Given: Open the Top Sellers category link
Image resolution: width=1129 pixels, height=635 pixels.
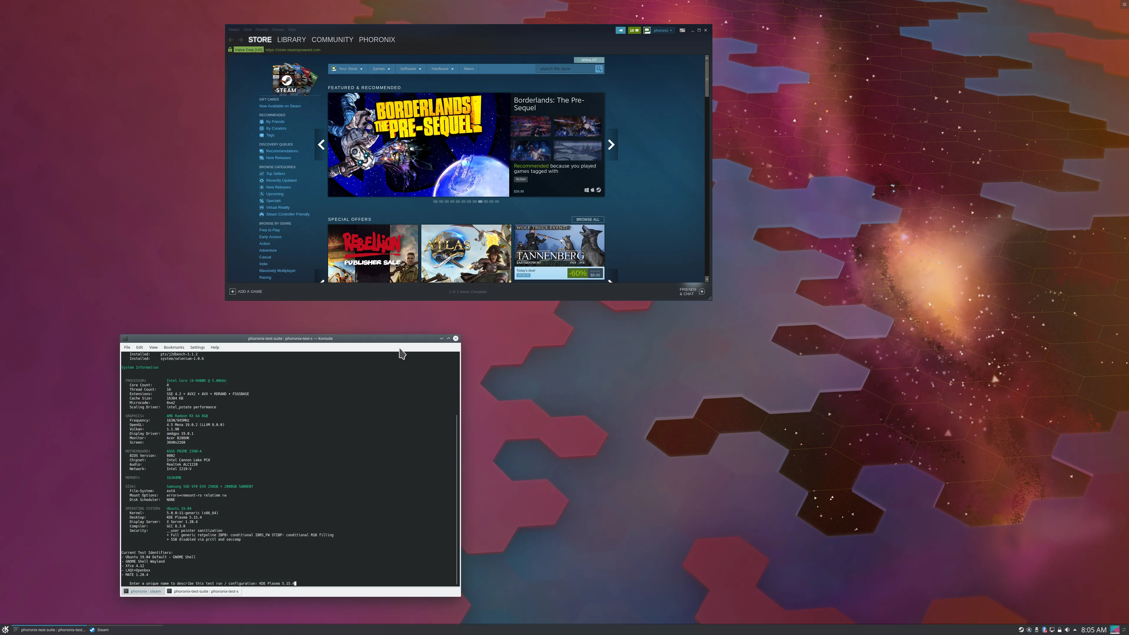Looking at the screenshot, I should pos(275,173).
